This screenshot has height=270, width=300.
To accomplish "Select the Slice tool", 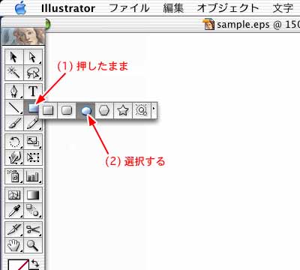I will tap(14, 229).
